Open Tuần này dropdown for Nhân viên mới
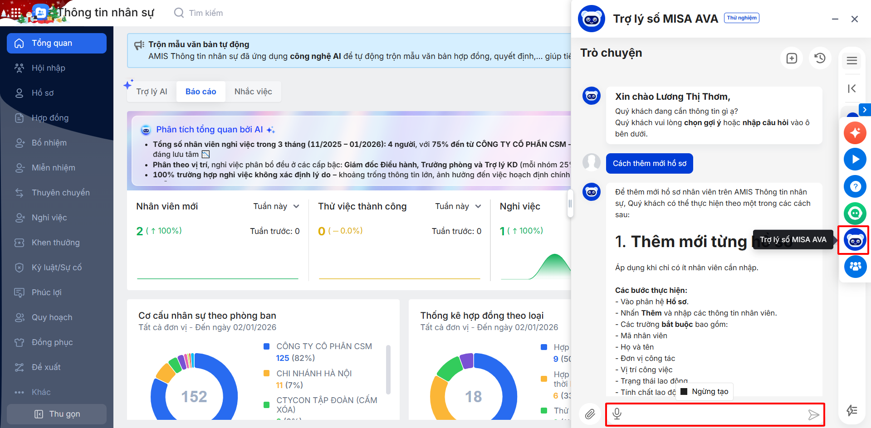The height and width of the screenshot is (428, 871). [x=276, y=206]
